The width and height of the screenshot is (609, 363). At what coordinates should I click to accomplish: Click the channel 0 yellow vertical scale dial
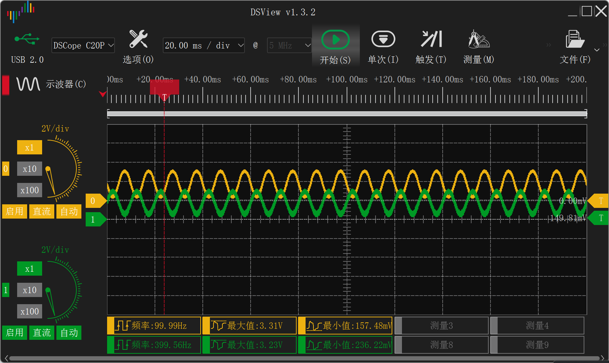[x=64, y=168]
